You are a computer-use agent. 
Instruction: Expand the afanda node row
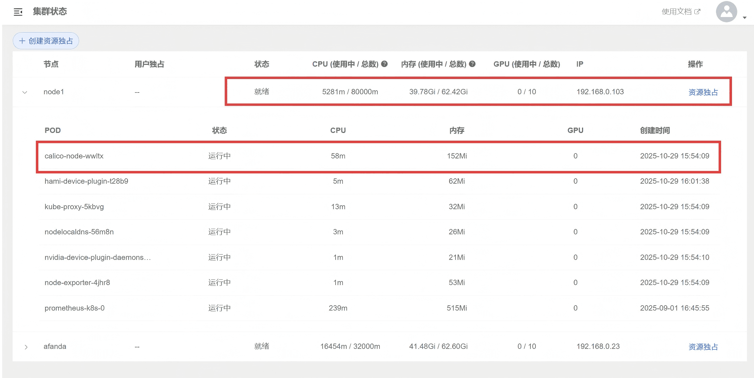[26, 347]
